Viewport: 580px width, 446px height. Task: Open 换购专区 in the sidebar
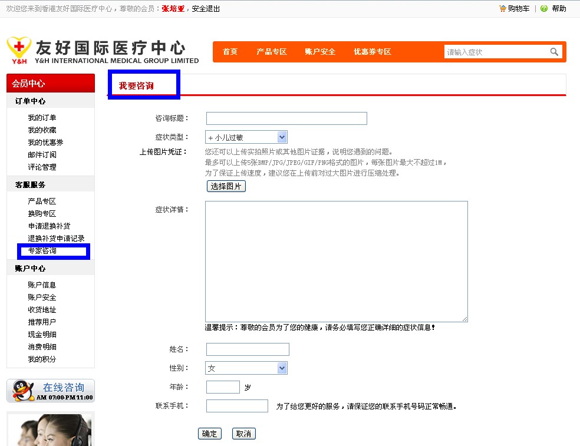tap(42, 213)
